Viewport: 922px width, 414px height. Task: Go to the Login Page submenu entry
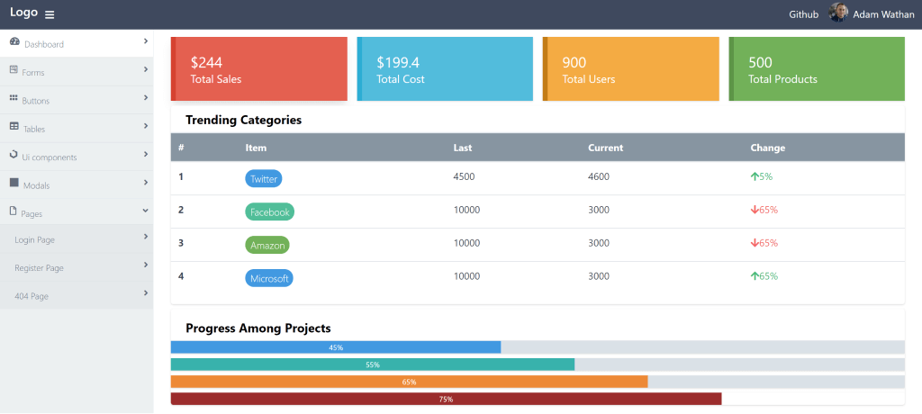[77, 238]
